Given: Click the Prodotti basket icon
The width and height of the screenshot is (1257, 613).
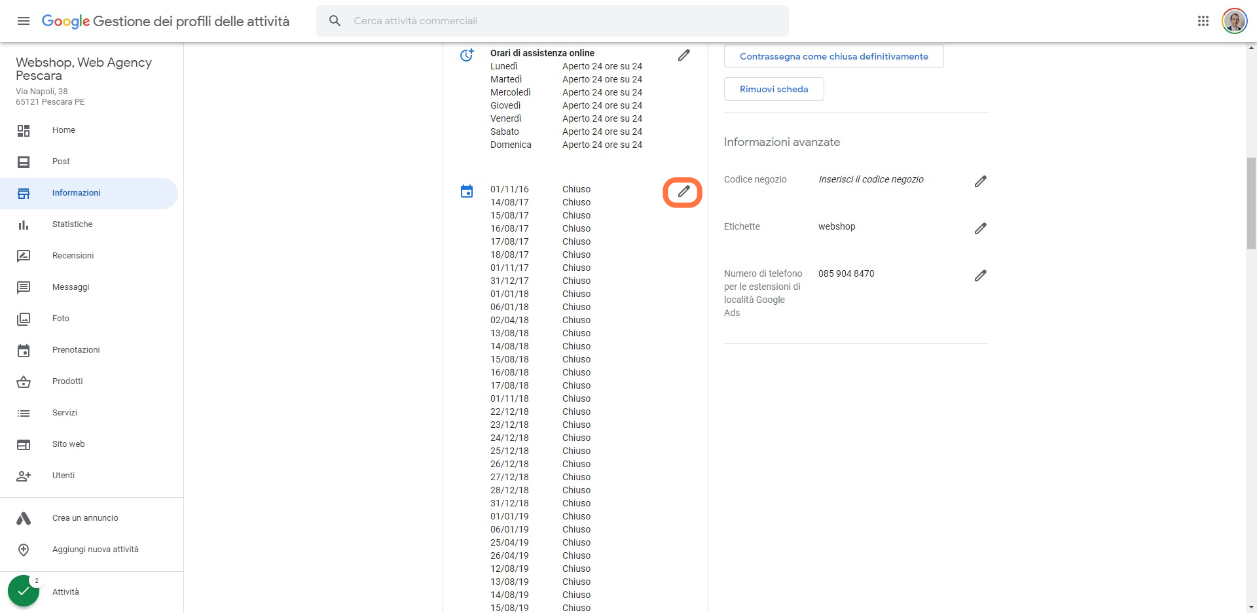Looking at the screenshot, I should click(x=24, y=382).
